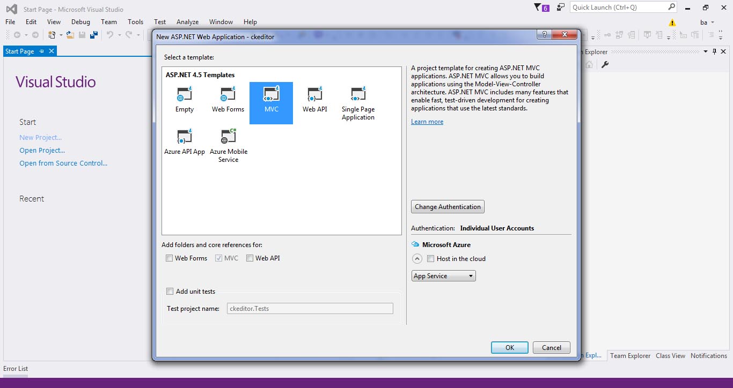The image size is (733, 388).
Task: Open the App Service dropdown
Action: [x=443, y=276]
